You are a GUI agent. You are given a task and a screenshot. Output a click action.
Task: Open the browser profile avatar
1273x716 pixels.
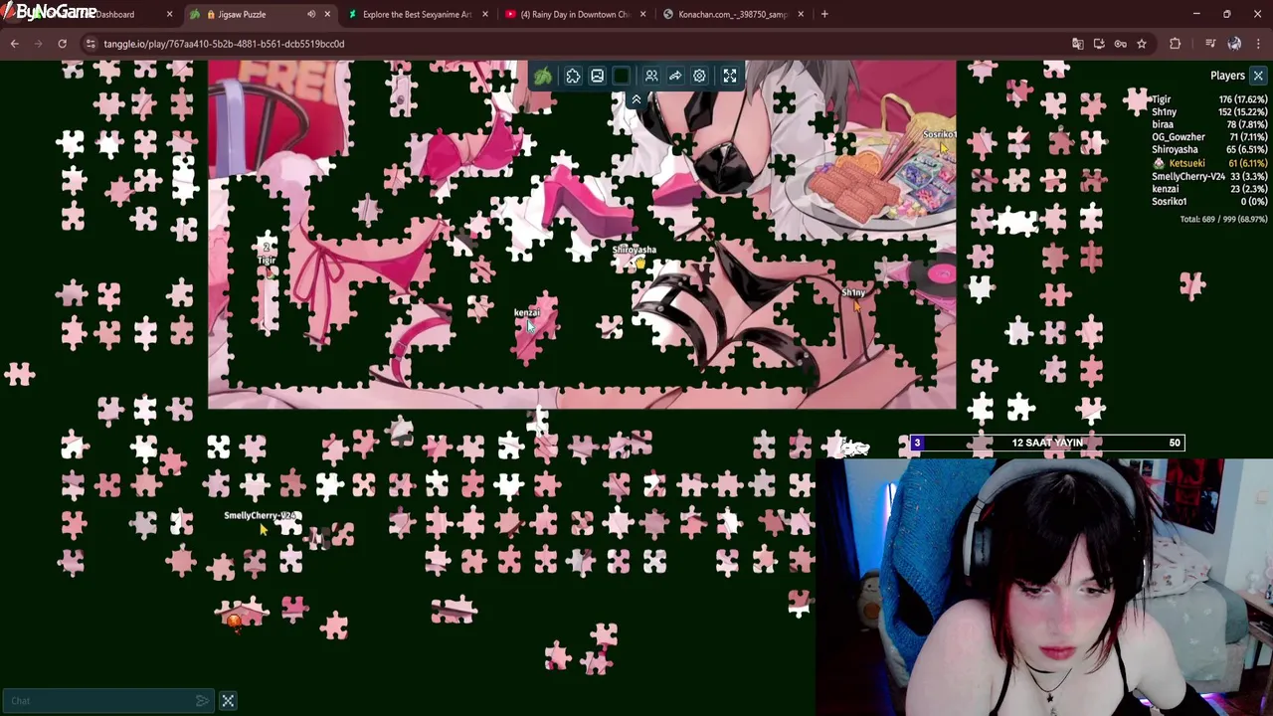tap(1234, 44)
